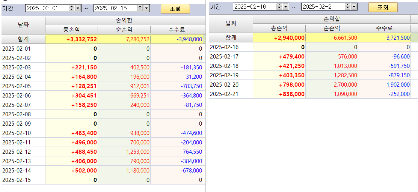Click the 조회 button beside the 2025-02-21 end date

click(383, 7)
